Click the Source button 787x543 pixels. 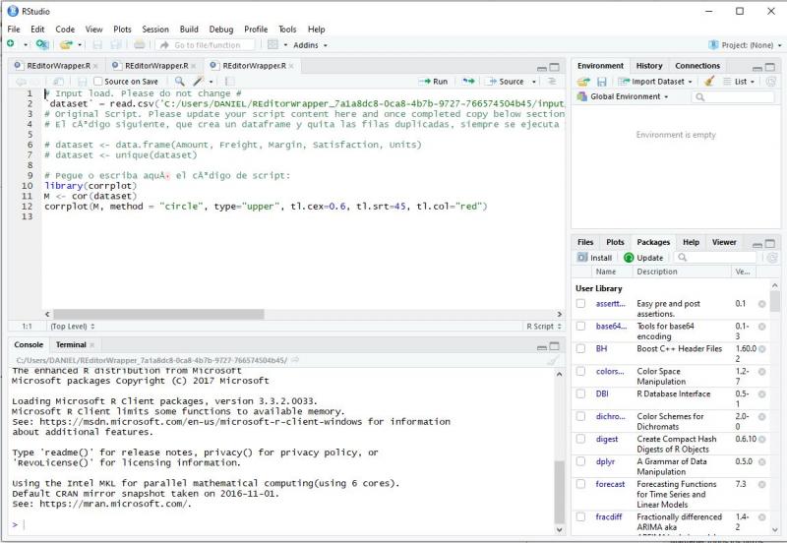point(506,82)
